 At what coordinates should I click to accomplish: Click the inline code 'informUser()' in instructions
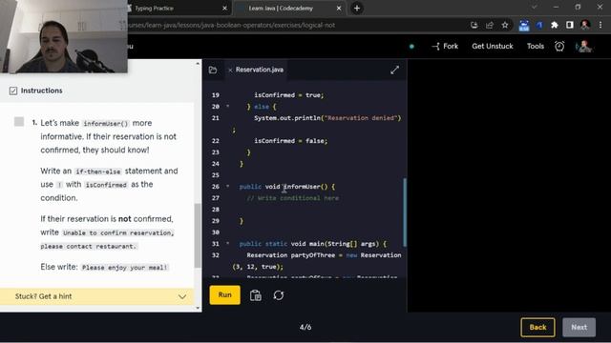(106, 124)
